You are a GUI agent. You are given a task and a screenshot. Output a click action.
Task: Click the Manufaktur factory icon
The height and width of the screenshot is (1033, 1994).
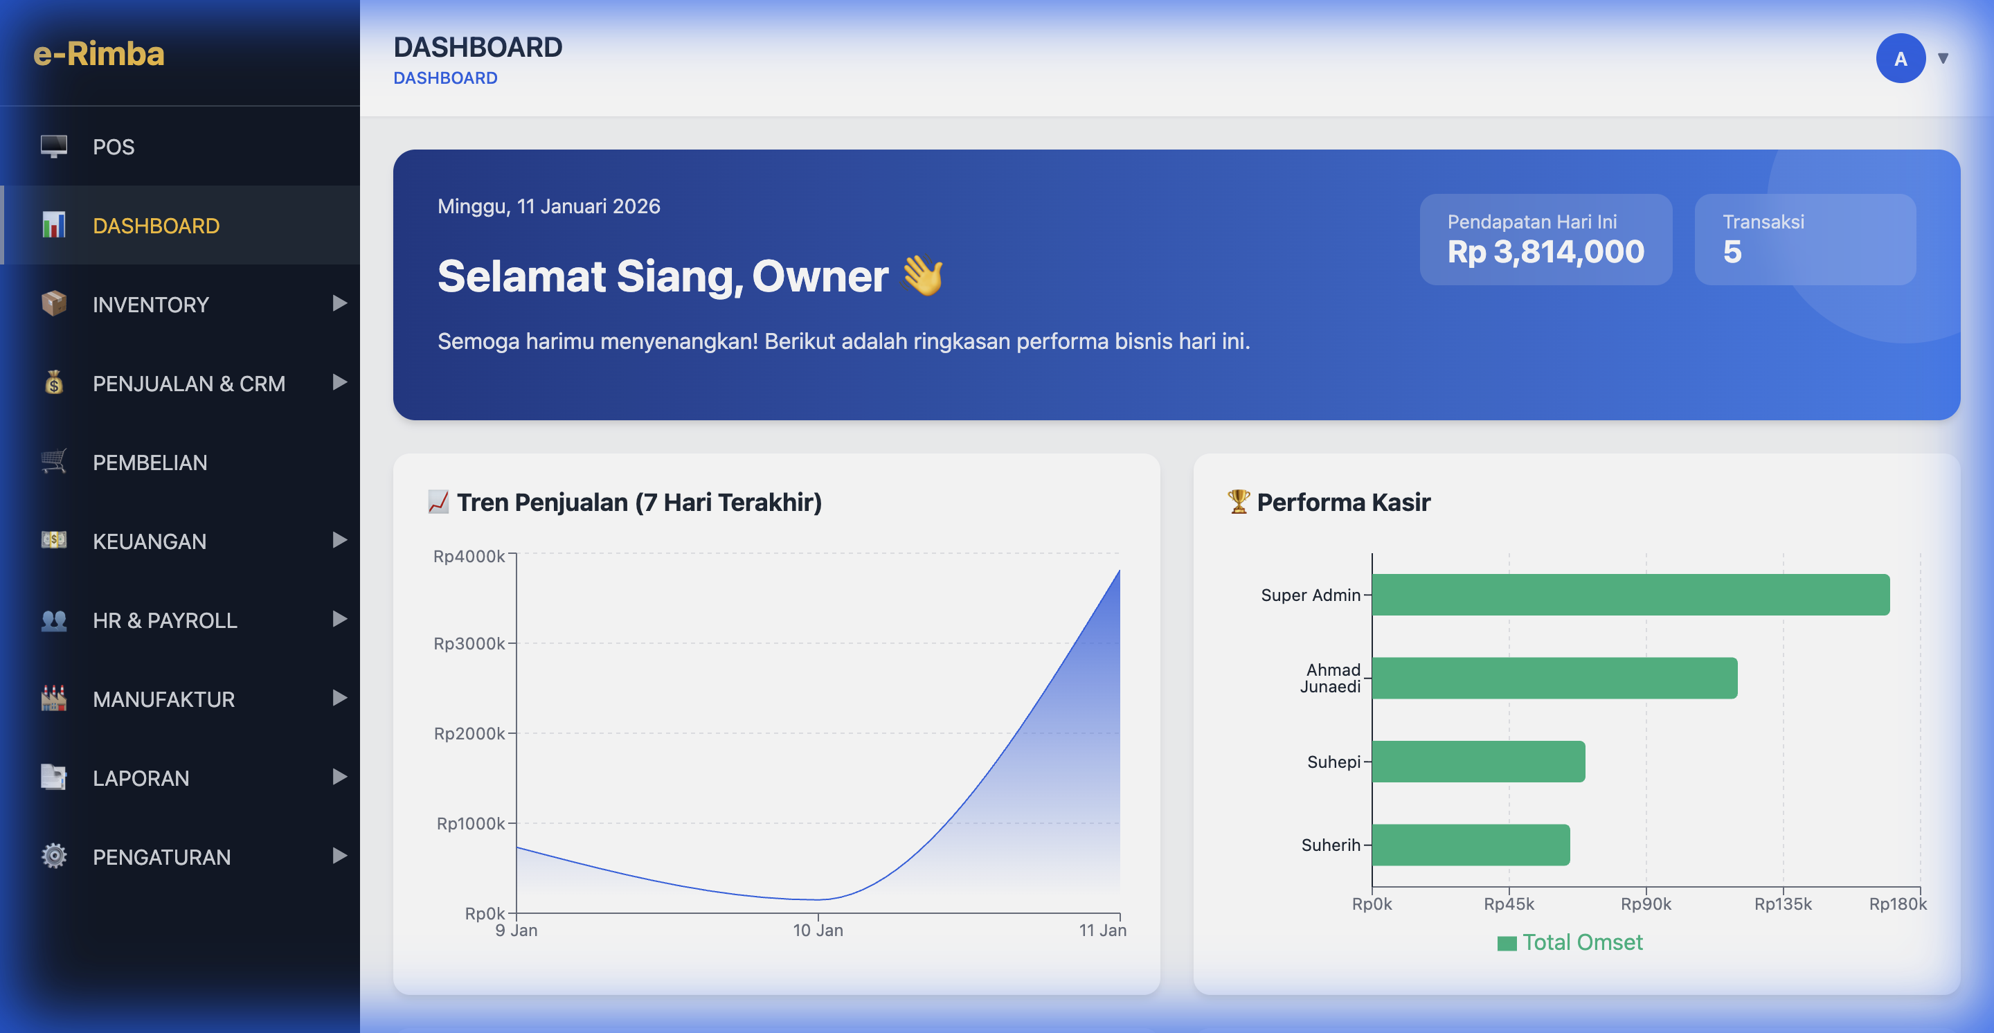click(x=53, y=699)
